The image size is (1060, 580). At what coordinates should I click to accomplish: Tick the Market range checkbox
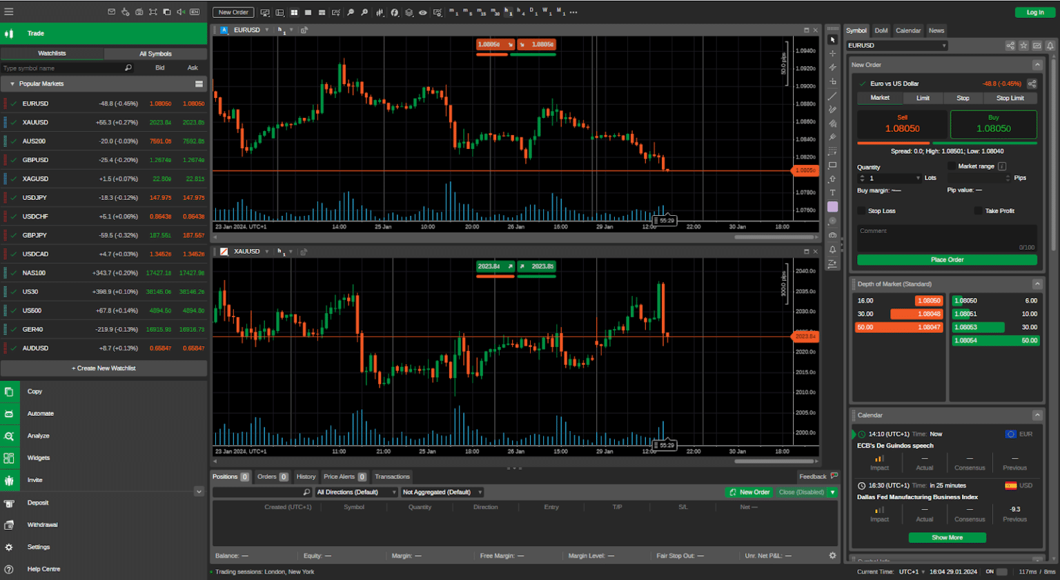click(x=952, y=166)
